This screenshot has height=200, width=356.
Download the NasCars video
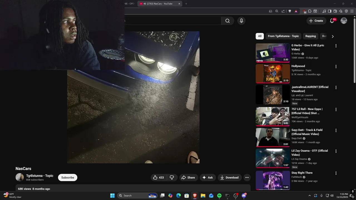(229, 177)
